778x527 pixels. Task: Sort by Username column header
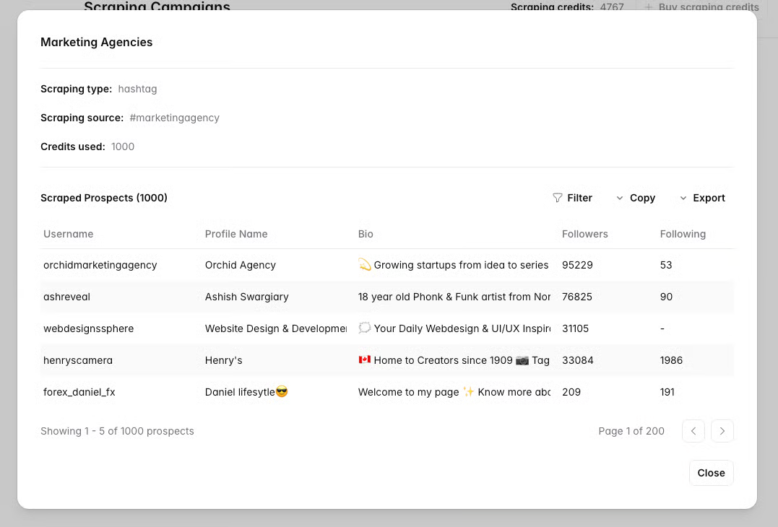[68, 234]
